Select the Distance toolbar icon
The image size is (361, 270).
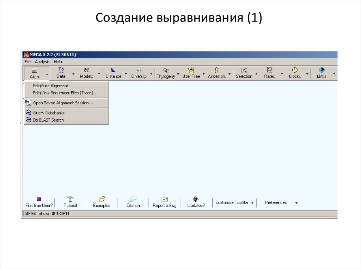(x=113, y=70)
